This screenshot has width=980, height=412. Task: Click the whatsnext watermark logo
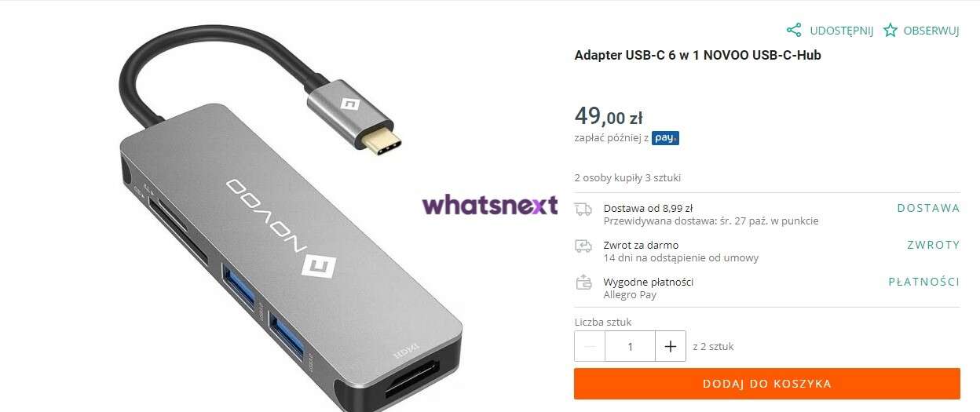pos(490,206)
